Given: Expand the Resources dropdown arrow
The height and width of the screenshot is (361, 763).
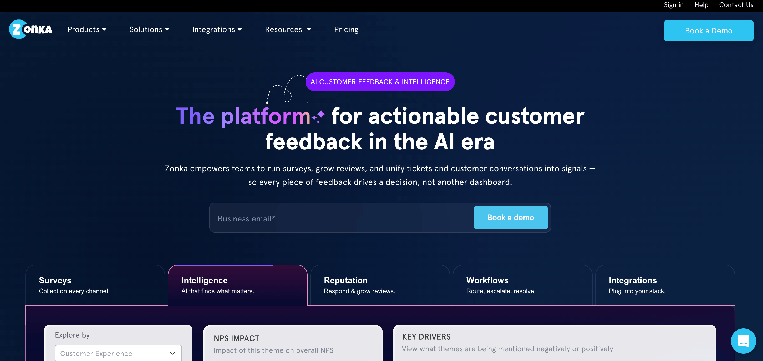Looking at the screenshot, I should (309, 30).
